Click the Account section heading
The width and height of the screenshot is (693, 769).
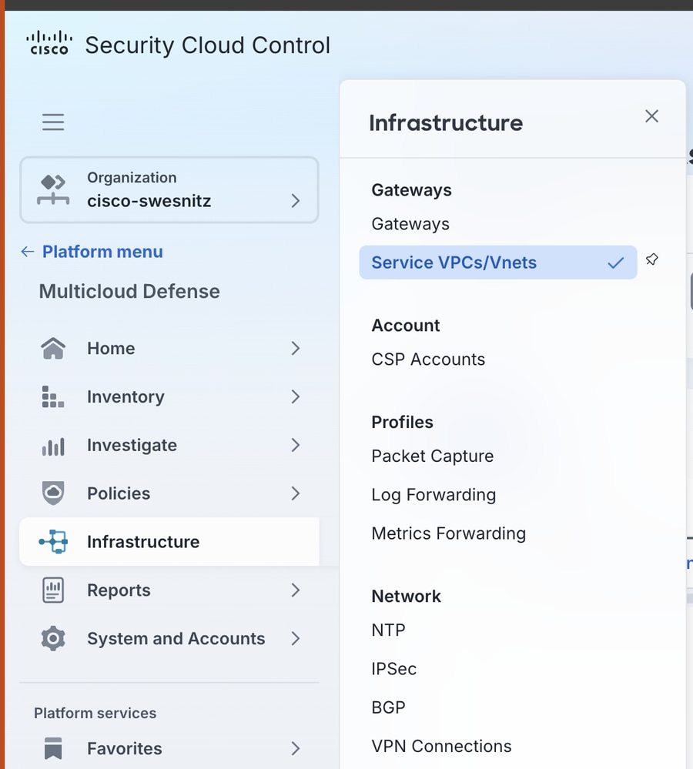point(406,326)
